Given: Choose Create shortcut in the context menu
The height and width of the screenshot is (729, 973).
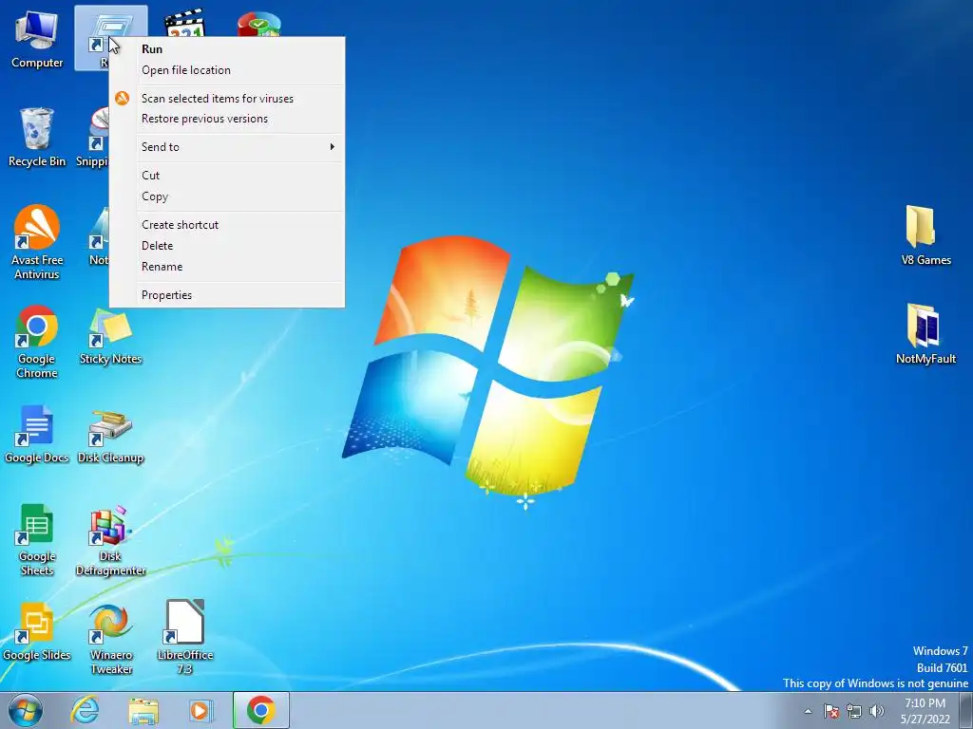Looking at the screenshot, I should pyautogui.click(x=227, y=225).
